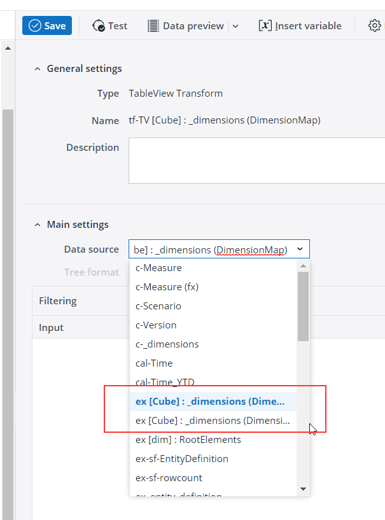Click the blue Save button
385x520 pixels.
tap(47, 25)
